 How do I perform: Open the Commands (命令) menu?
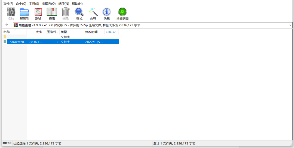(21, 4)
